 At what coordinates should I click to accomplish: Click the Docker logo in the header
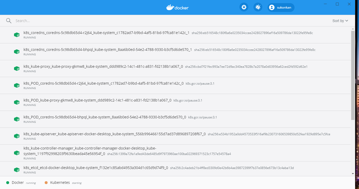pos(177,7)
